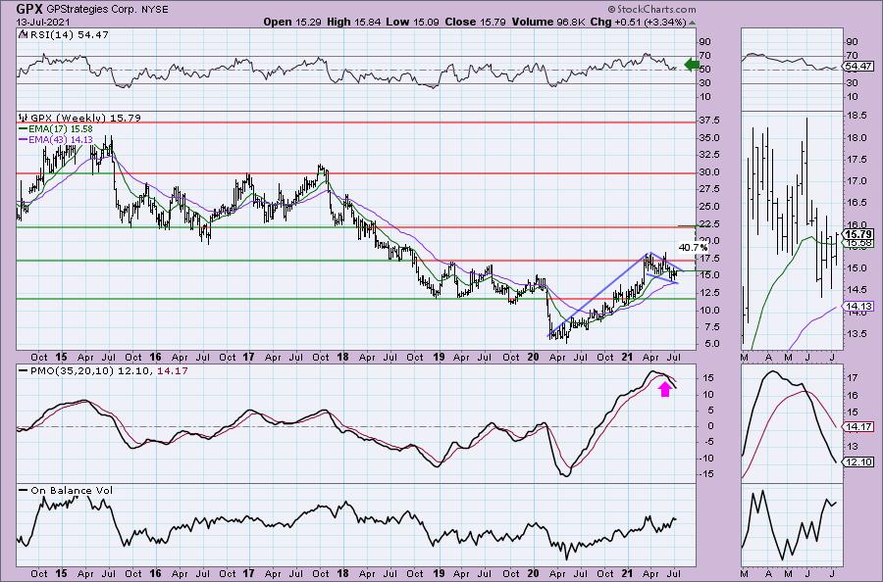Click the GPX ticker symbol in the header
The width and height of the screenshot is (883, 582).
(x=28, y=9)
